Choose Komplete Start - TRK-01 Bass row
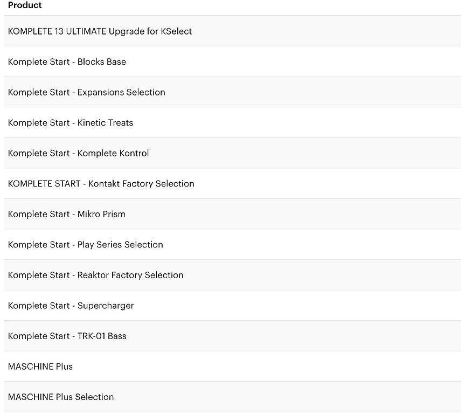This screenshot has height=414, width=466. coord(233,336)
